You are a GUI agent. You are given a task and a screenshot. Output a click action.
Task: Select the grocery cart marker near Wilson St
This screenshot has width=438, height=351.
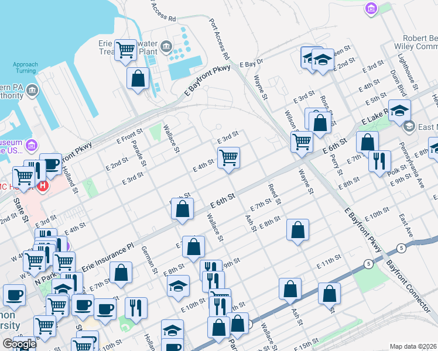(x=302, y=144)
